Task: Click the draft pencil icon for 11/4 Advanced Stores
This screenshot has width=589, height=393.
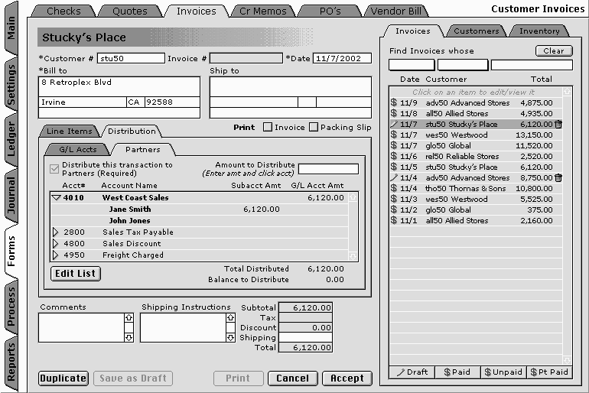Action: pyautogui.click(x=394, y=177)
